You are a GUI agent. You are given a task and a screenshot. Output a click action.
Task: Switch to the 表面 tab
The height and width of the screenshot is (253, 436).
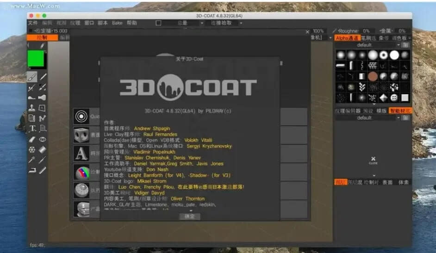pos(387,182)
